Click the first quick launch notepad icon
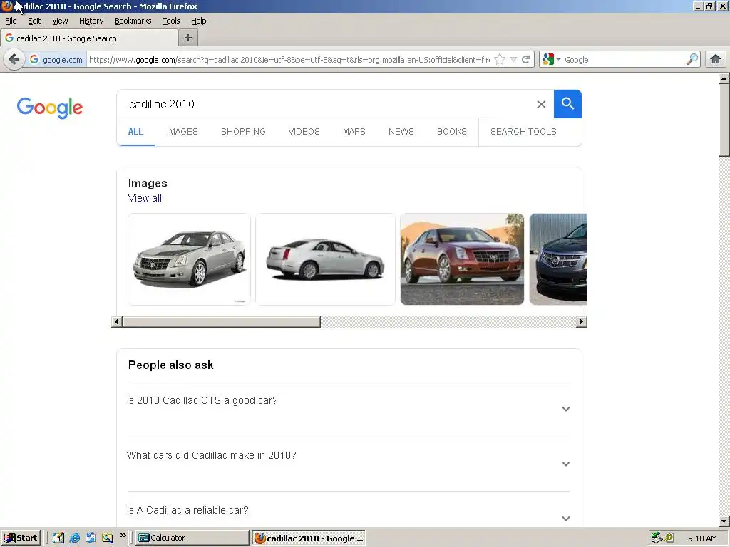The width and height of the screenshot is (730, 547). tap(58, 538)
